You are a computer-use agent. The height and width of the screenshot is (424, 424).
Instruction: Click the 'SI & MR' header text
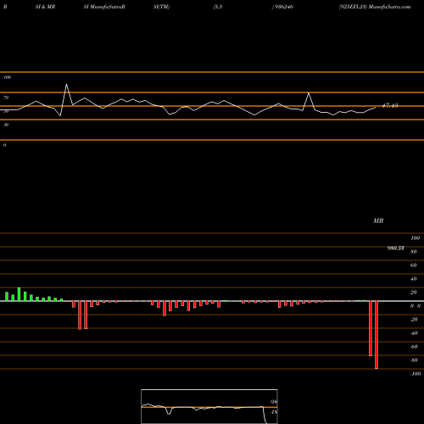pos(45,7)
